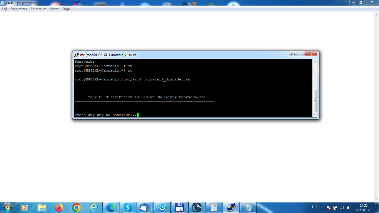The width and height of the screenshot is (379, 213).
Task: Click the PuTTY scrollbar up arrow
Action: (x=315, y=61)
